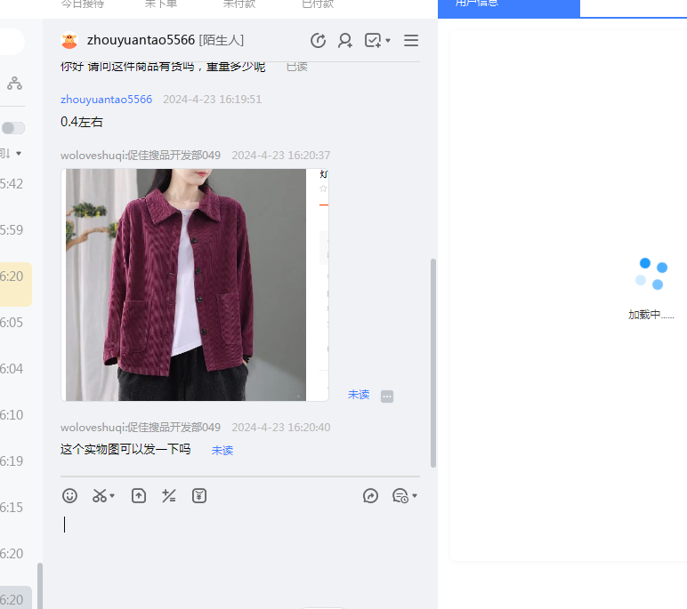The image size is (687, 609).
Task: Click the more options button beside image
Action: point(387,397)
